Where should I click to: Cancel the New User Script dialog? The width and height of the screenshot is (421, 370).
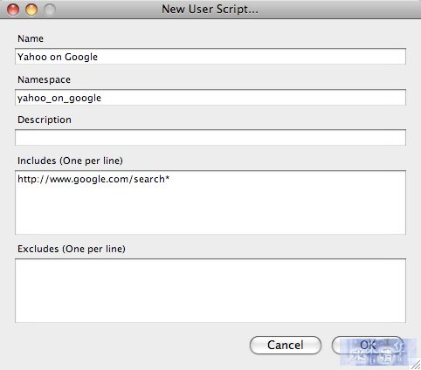(x=286, y=345)
